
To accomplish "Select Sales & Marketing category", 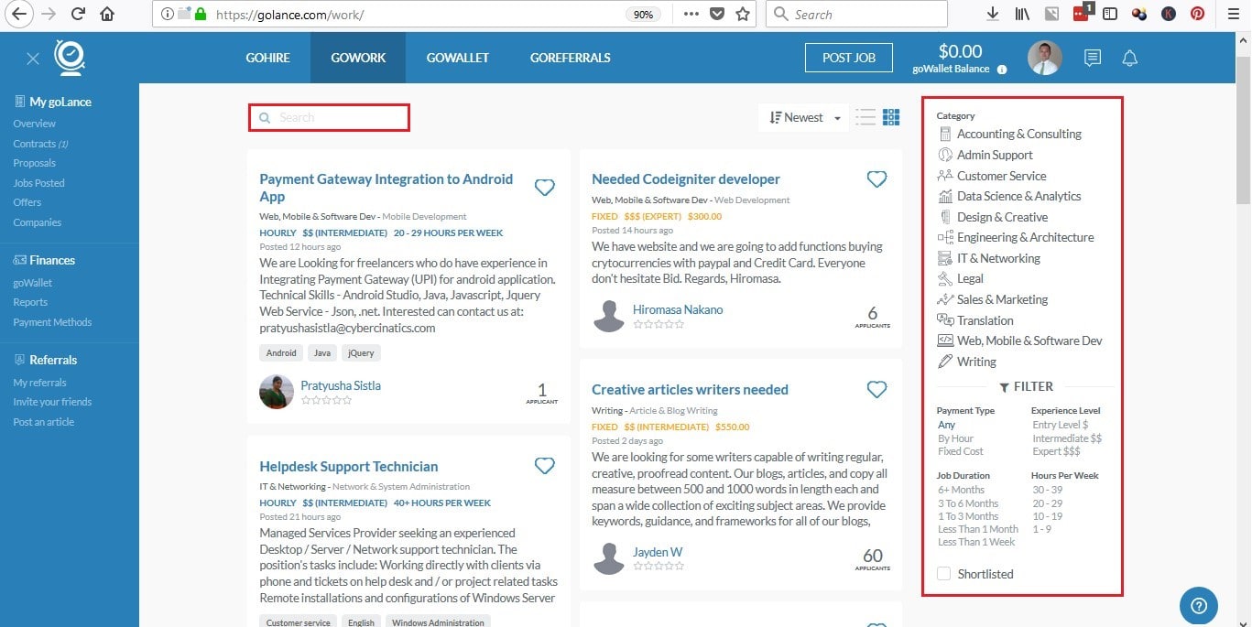I will [x=1002, y=299].
